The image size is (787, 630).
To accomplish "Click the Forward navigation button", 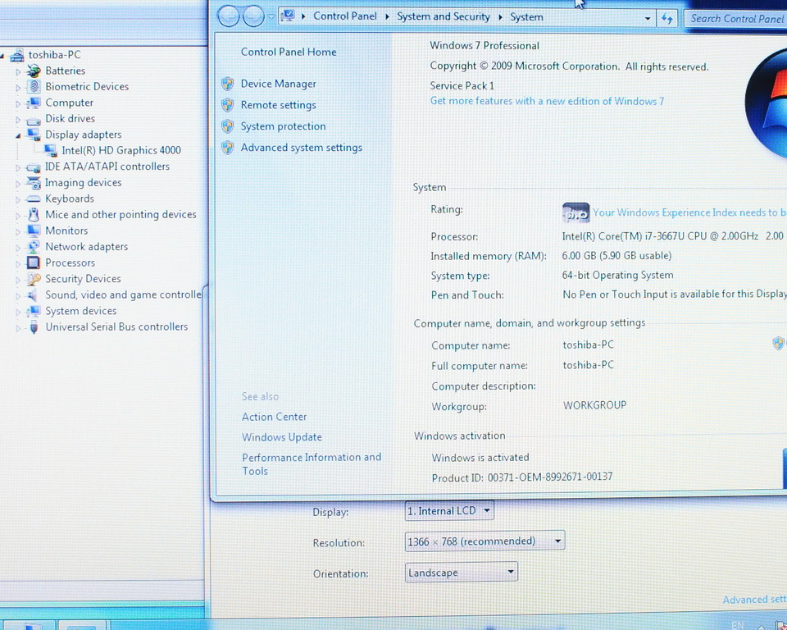I will (x=253, y=16).
